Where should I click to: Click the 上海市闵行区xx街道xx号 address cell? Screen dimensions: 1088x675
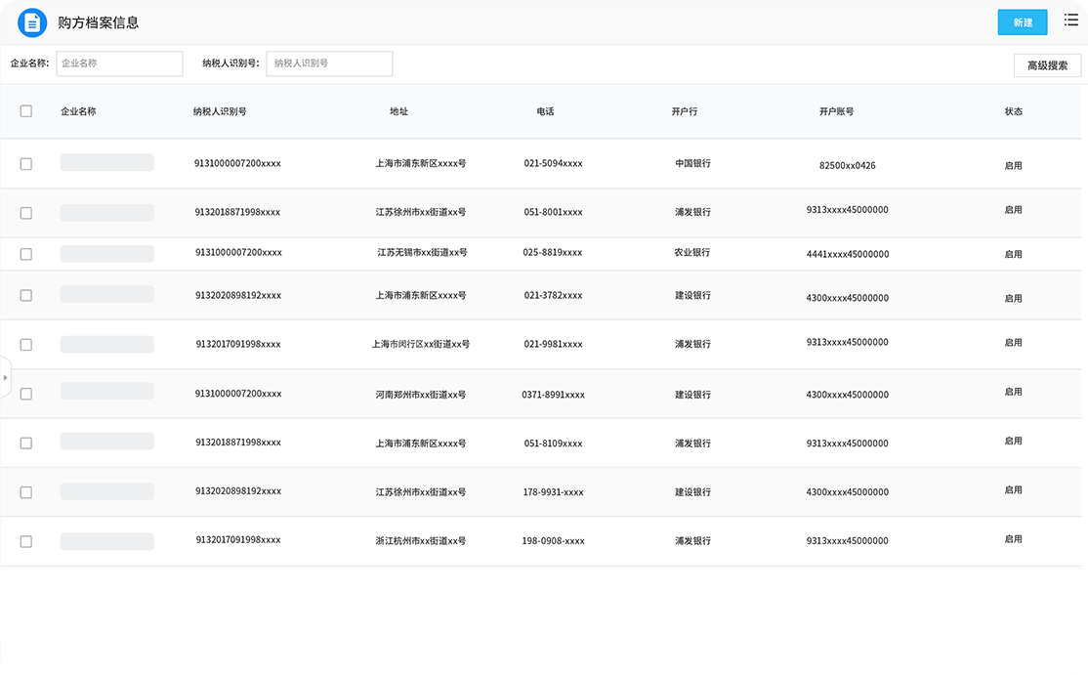click(x=421, y=344)
